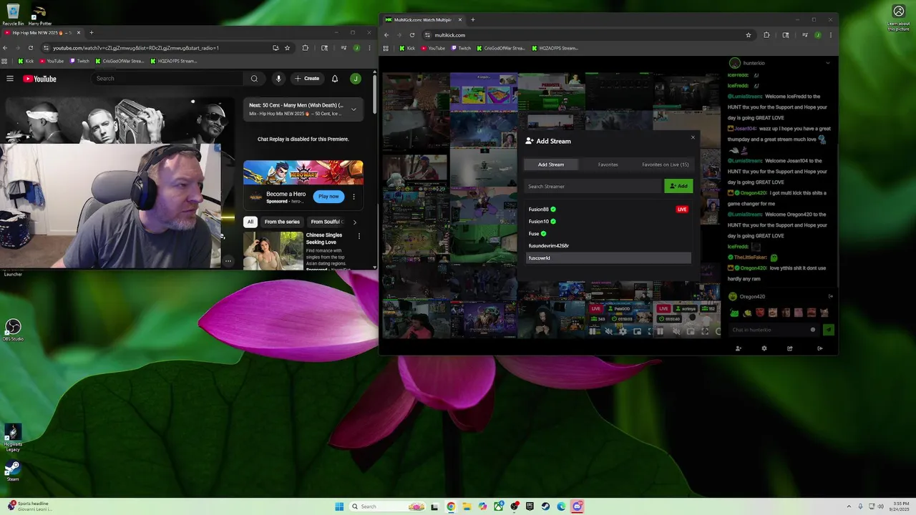Open MultiKick settings gear below chat
The image size is (916, 515).
(x=764, y=348)
